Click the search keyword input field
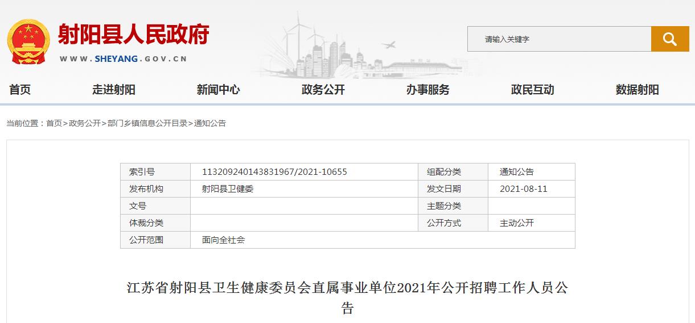The height and width of the screenshot is (323, 695). click(559, 39)
